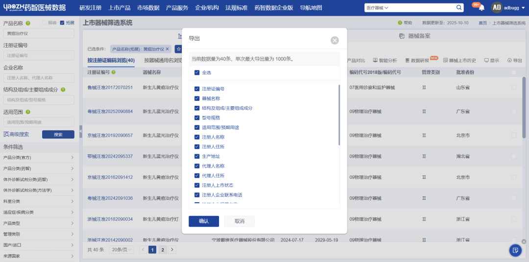Expand 产品分类(药智) filter
Image resolution: width=529 pixels, height=262 pixels.
[39, 168]
